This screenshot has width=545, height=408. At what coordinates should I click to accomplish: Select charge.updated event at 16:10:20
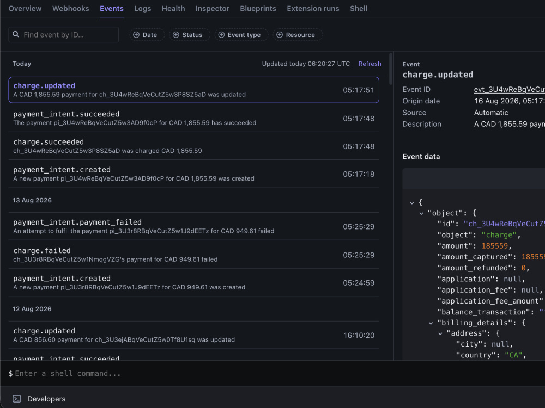coord(193,335)
